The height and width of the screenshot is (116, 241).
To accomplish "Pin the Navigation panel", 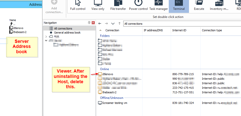I will tap(89, 23).
